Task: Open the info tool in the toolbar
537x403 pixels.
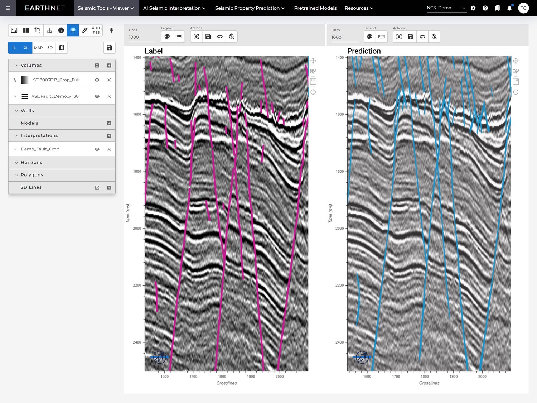Action: [x=61, y=30]
